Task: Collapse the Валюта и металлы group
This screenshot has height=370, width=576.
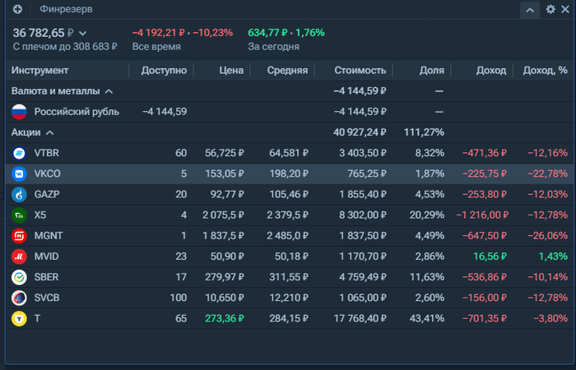Action: (109, 91)
